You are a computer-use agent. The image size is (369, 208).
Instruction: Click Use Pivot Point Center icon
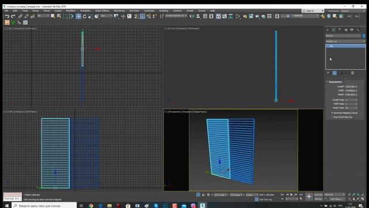tap(116, 16)
